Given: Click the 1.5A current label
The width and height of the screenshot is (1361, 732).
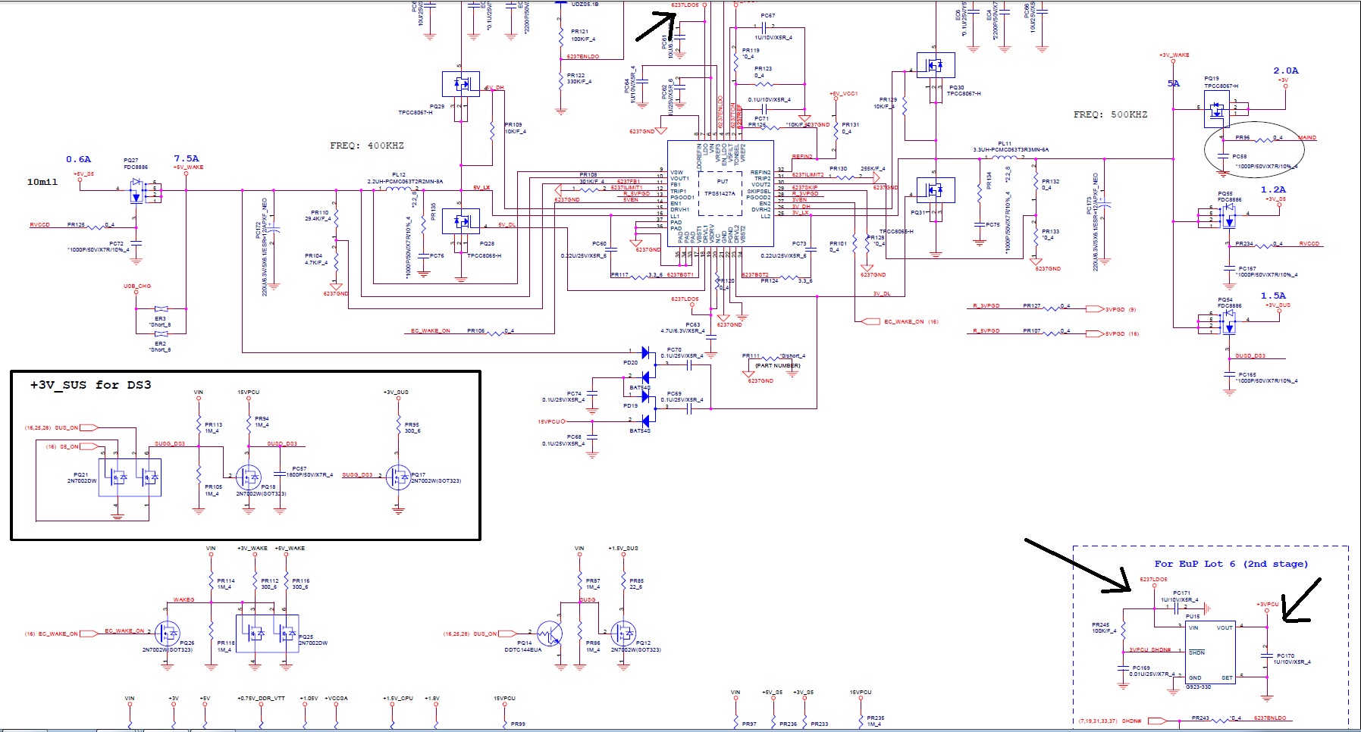Looking at the screenshot, I should coord(1273,296).
